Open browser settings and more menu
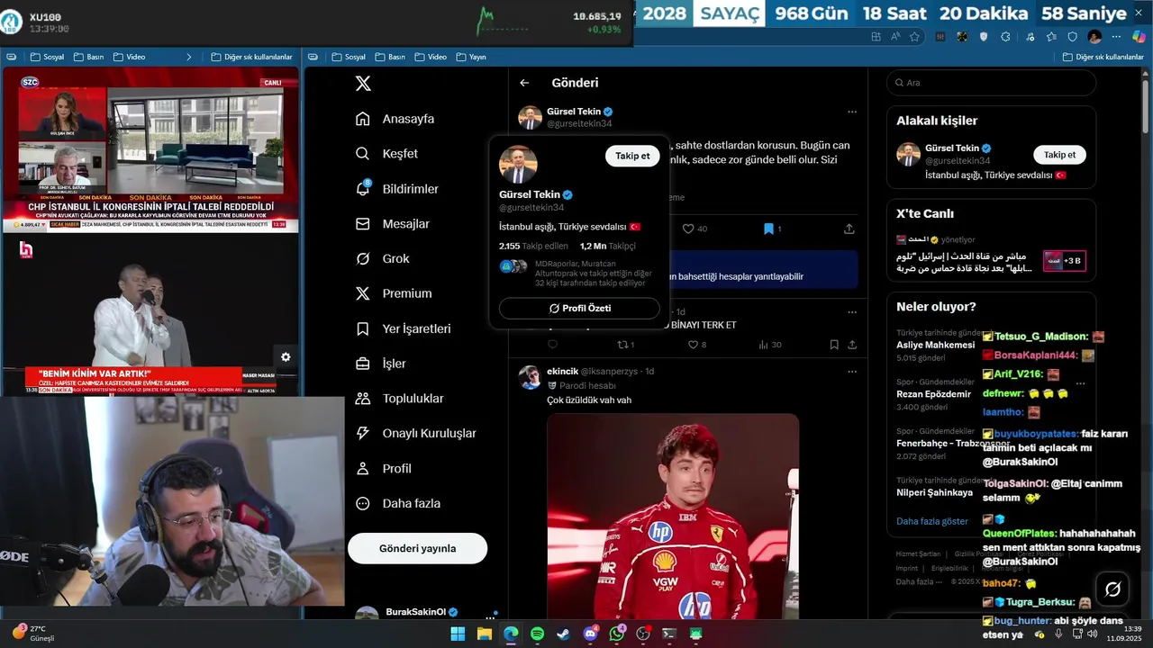 pyautogui.click(x=1117, y=37)
